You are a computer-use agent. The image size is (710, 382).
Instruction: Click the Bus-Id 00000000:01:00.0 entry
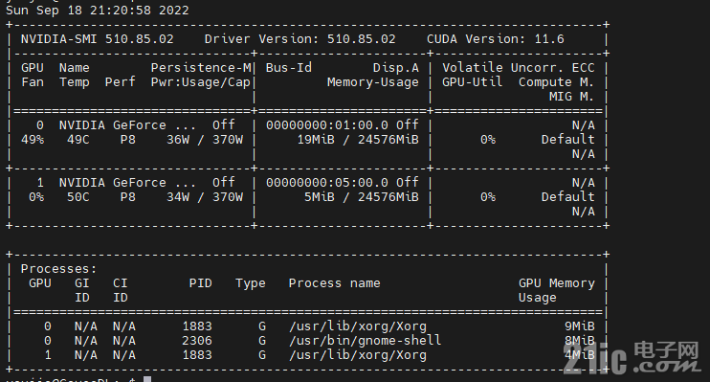point(327,125)
